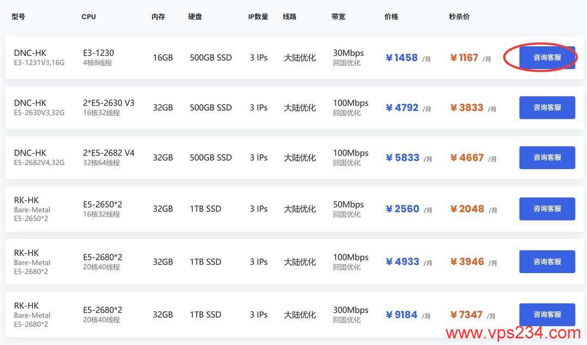Image resolution: width=587 pixels, height=345 pixels.
Task: Click 咨询客服 button for the E3-1230 server
Action: point(547,58)
